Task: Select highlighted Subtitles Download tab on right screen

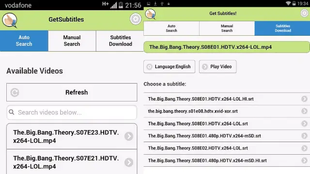Action: coord(282,29)
